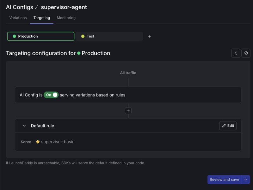The image size is (253, 190).
Task: Select the Targeting tab
Action: tap(42, 18)
